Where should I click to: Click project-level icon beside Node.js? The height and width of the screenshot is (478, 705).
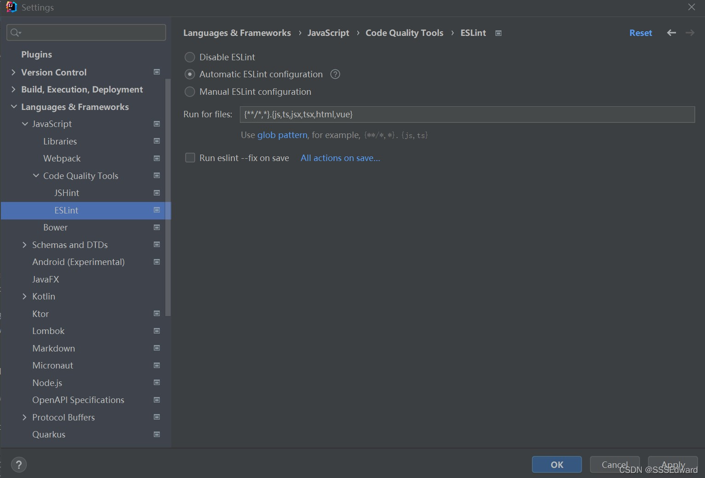[157, 383]
